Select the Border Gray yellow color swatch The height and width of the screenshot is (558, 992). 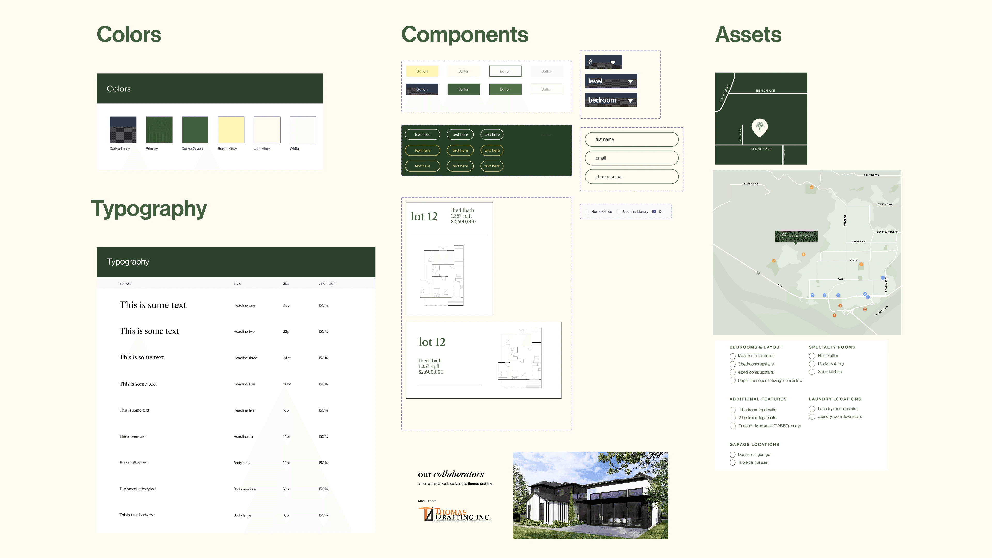click(231, 130)
